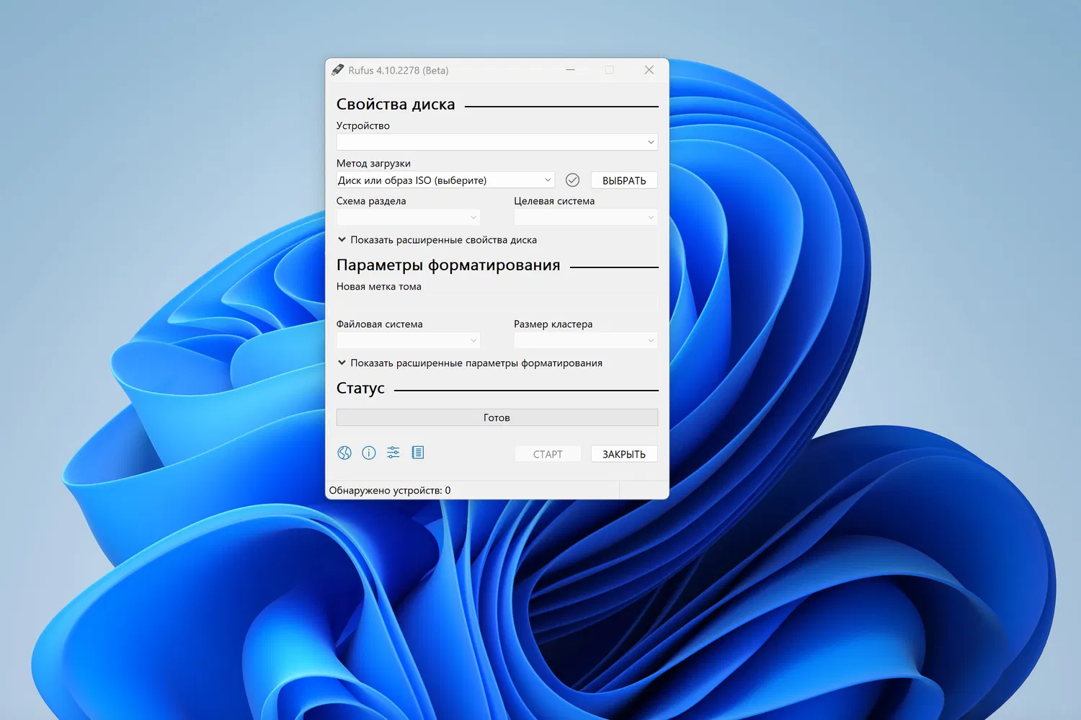
Task: Expand Показать расширенные параметры форматирования
Action: click(x=470, y=363)
